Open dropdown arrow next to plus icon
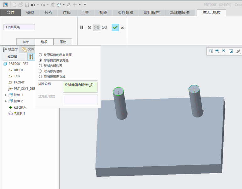This screenshot has width=242, height=189. click(x=80, y=5)
